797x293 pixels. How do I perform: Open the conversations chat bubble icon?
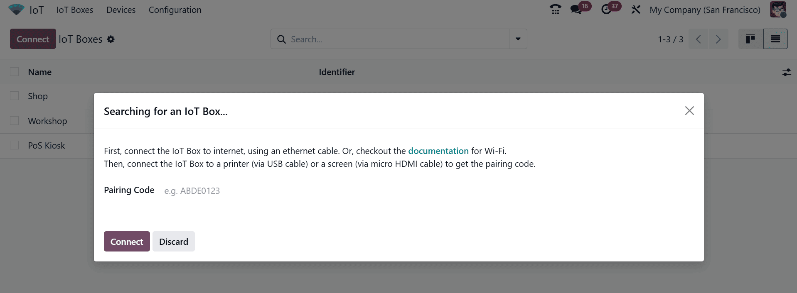pos(576,10)
